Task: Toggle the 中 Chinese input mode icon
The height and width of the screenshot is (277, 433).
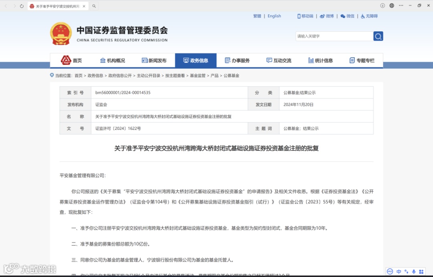Action: tap(399, 271)
